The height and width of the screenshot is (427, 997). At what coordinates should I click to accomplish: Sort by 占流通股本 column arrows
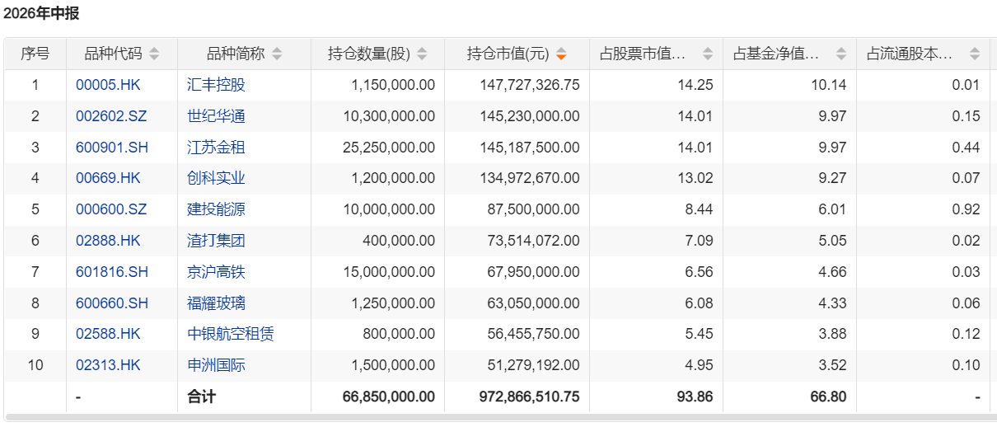tap(975, 54)
